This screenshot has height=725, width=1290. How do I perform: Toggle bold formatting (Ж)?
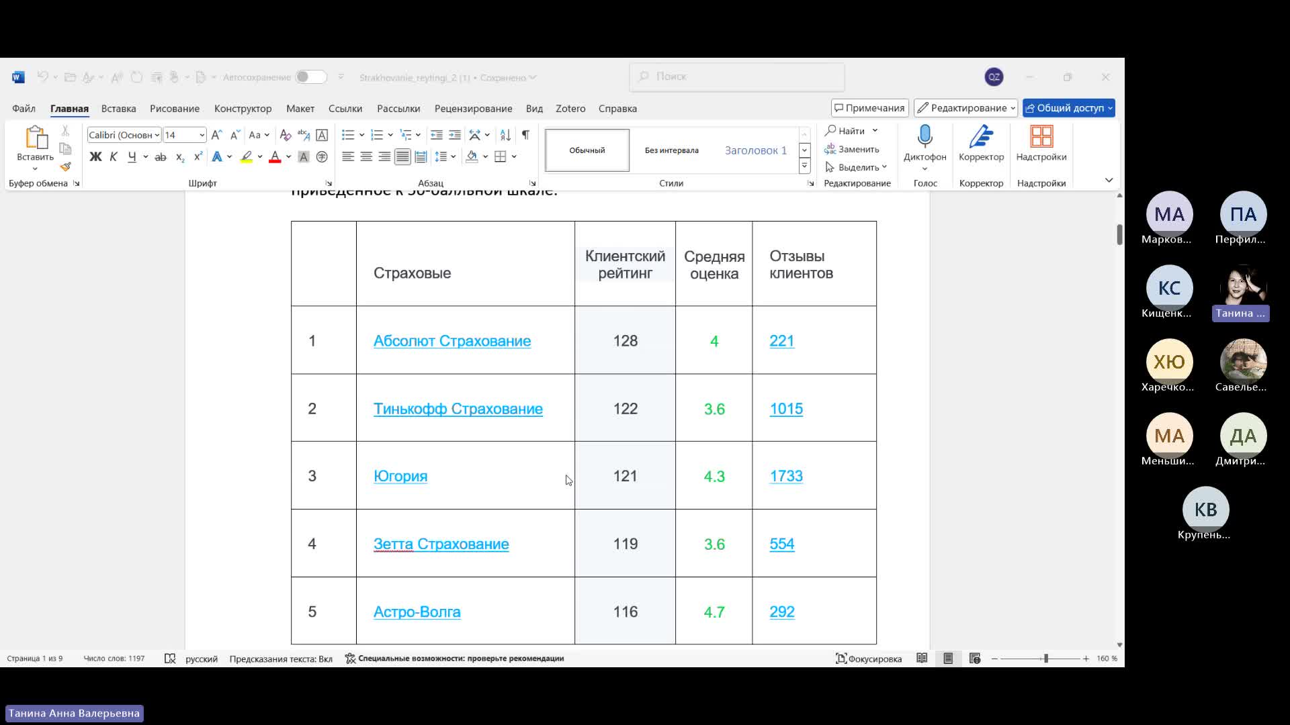pyautogui.click(x=95, y=156)
